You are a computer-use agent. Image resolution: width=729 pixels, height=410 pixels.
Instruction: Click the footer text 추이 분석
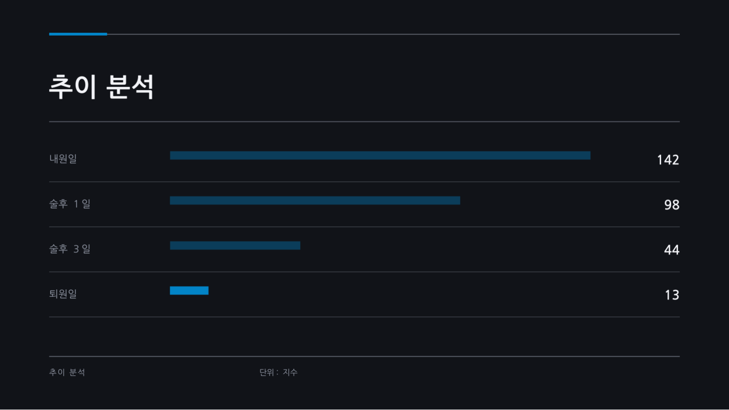(x=67, y=372)
